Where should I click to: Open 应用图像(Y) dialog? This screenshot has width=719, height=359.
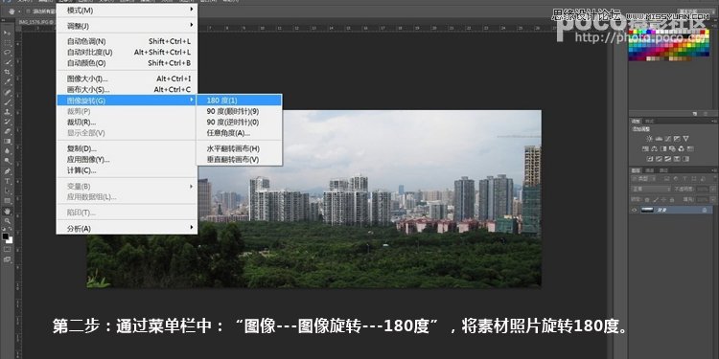127,159
